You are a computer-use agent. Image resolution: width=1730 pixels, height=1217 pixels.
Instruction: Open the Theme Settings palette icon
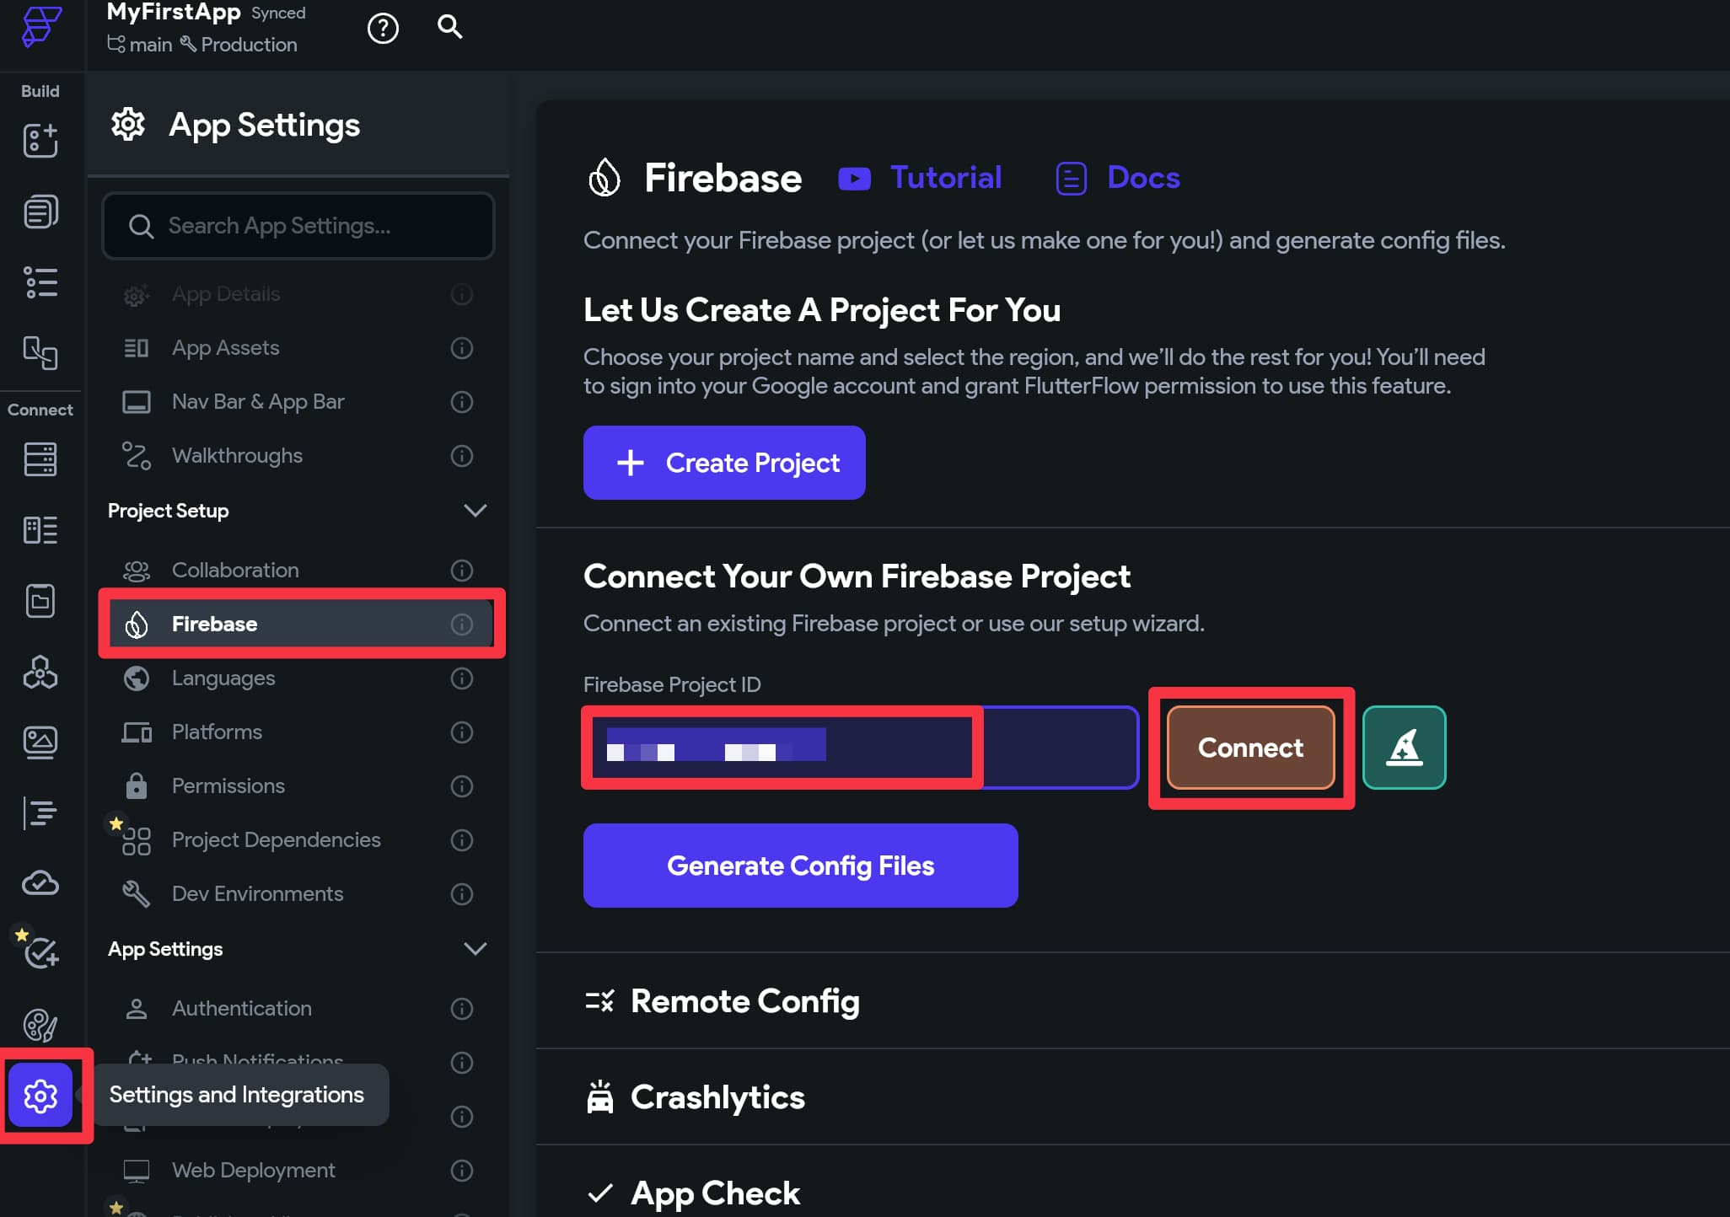(x=40, y=1025)
